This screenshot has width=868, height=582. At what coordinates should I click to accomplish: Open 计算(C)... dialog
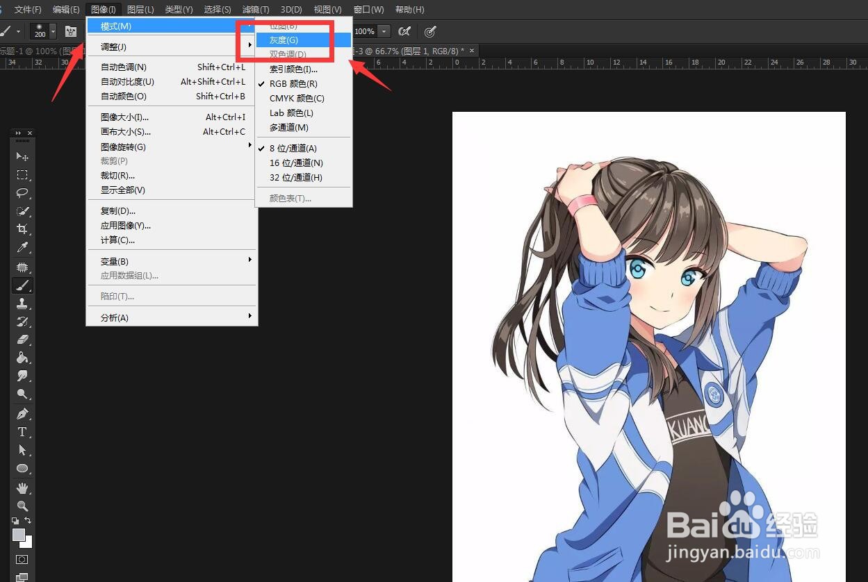pyautogui.click(x=172, y=240)
